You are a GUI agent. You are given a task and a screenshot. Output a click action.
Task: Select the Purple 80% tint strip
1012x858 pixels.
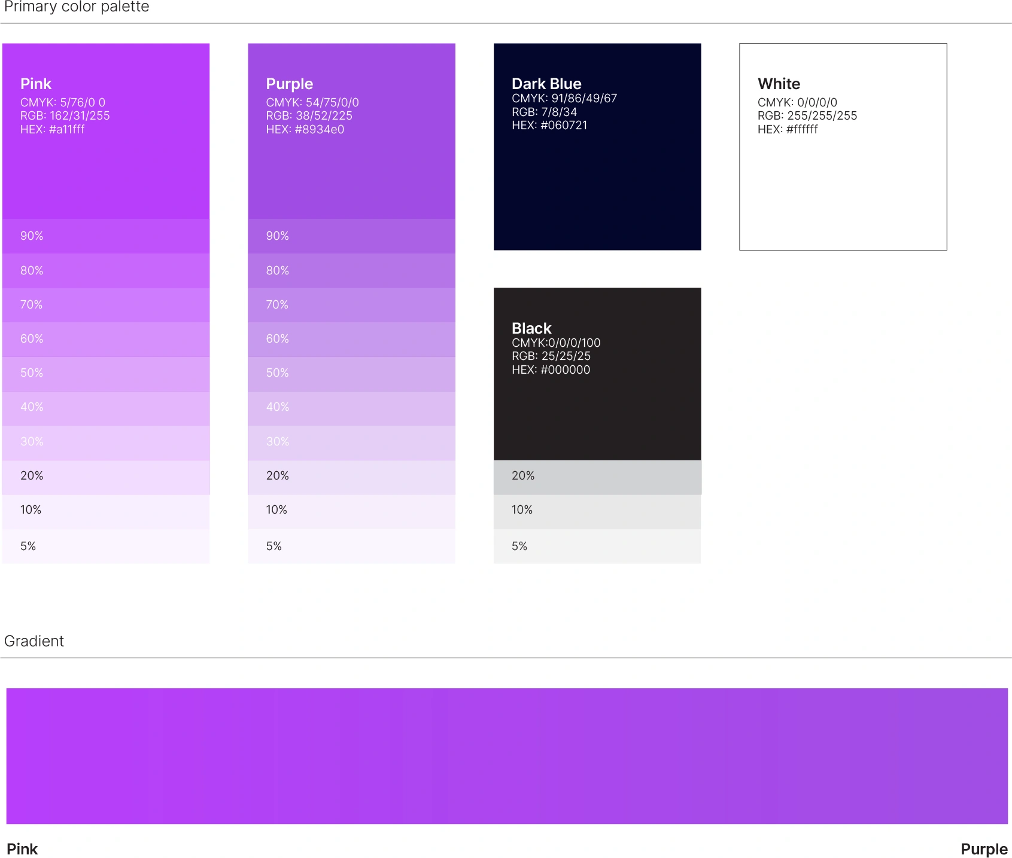tap(351, 271)
